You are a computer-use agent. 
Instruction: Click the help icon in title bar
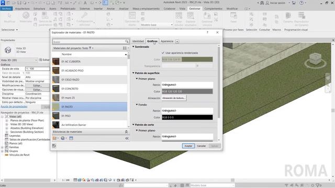pyautogui.click(x=301, y=3)
